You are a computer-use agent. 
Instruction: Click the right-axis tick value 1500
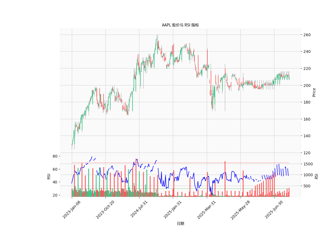[x=308, y=164]
